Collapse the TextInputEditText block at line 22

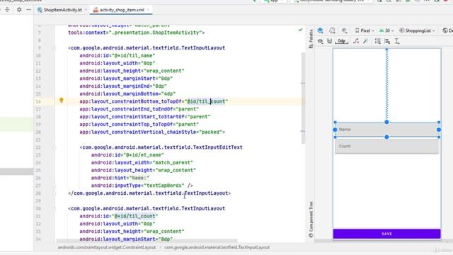point(55,147)
